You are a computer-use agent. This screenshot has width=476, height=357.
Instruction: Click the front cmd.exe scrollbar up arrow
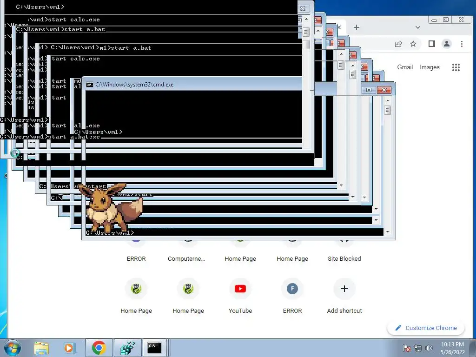387,100
